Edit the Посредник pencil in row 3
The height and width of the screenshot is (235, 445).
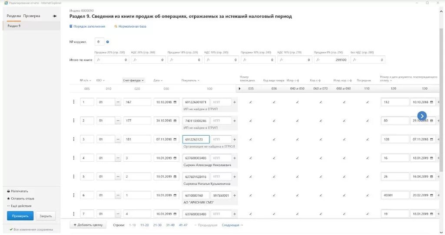coord(368,140)
